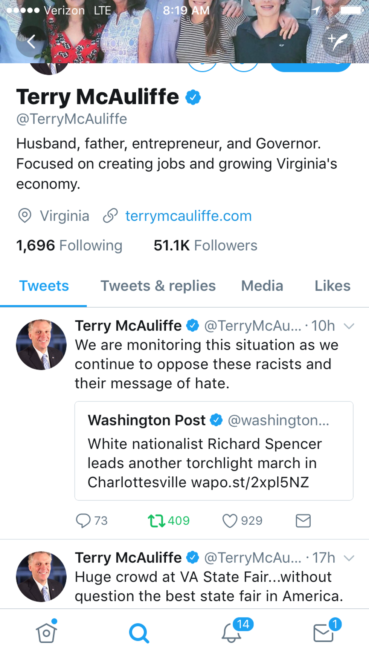369x657 pixels.
Task: Expand options chevron on the 10h tweet
Action: pos(349,326)
